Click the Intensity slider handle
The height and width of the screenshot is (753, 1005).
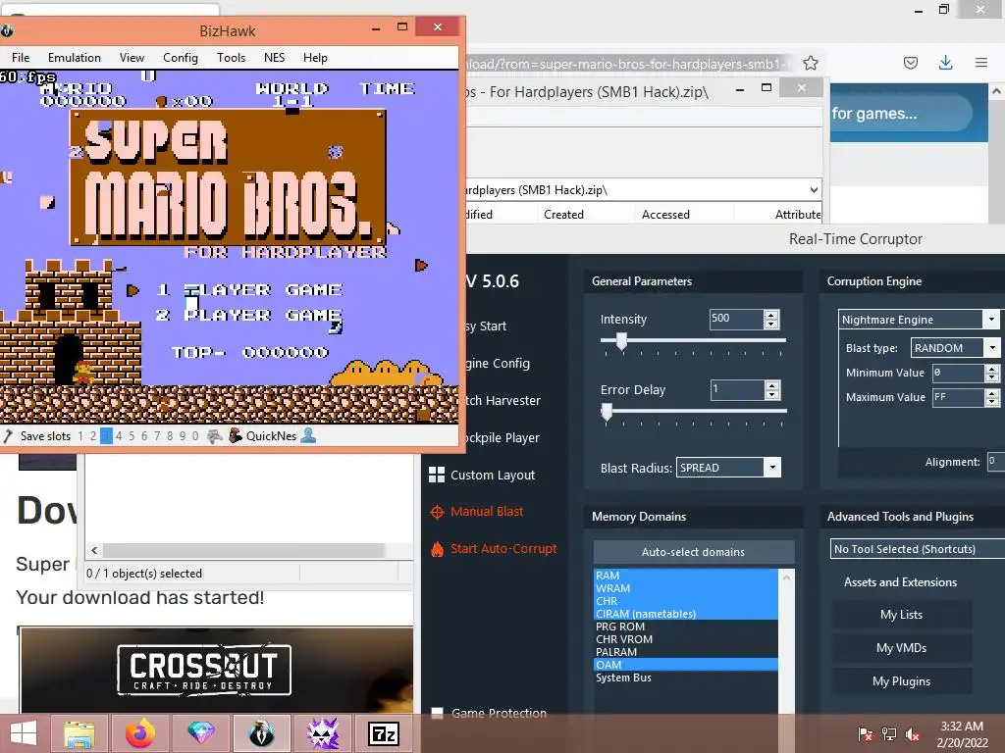(x=621, y=341)
